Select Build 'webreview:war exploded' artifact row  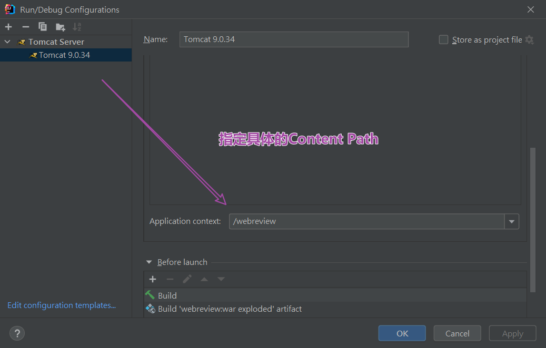(x=335, y=309)
